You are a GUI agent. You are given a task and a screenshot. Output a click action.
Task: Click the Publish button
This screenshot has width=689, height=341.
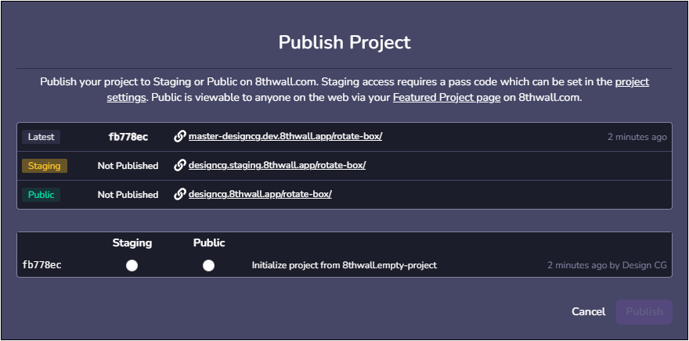click(x=644, y=311)
